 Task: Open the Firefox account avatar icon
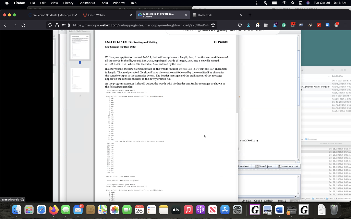257,25
